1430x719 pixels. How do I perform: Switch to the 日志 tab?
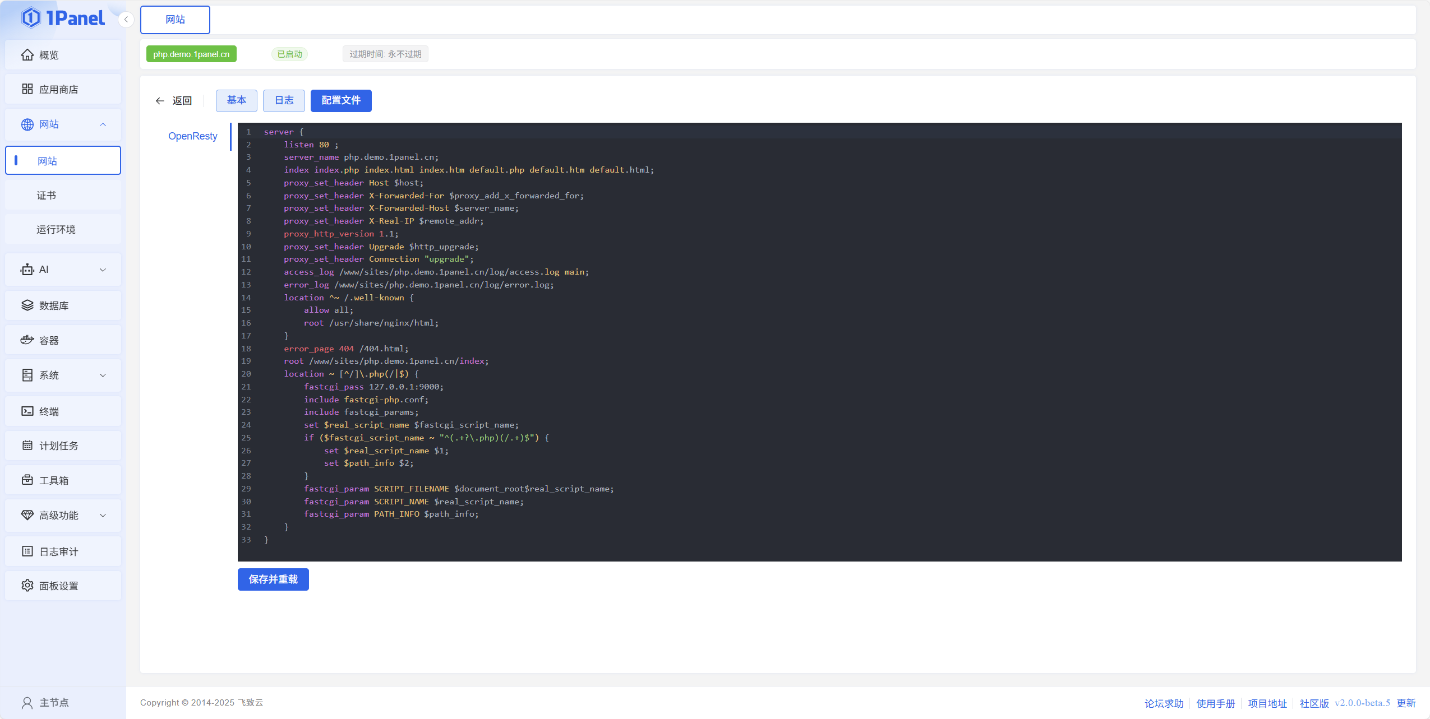point(284,100)
